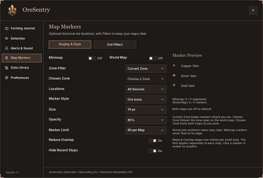Screen dimensions: 263x178
Task: Click the "Minimap: 0 / 0 registered" text
Action: point(189,99)
